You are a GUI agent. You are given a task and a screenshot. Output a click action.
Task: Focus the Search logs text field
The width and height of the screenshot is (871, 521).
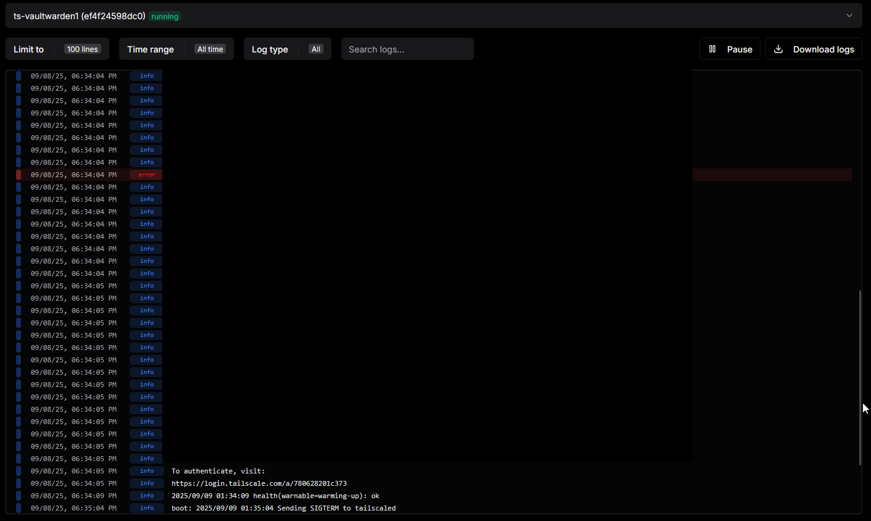tap(407, 49)
